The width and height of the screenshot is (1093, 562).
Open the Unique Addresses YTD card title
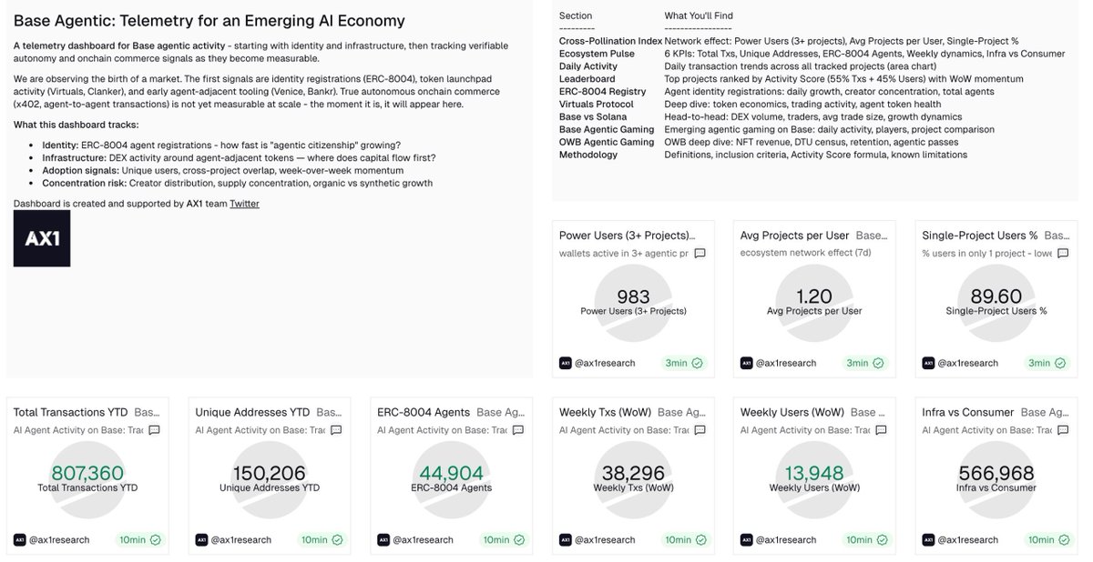click(252, 412)
